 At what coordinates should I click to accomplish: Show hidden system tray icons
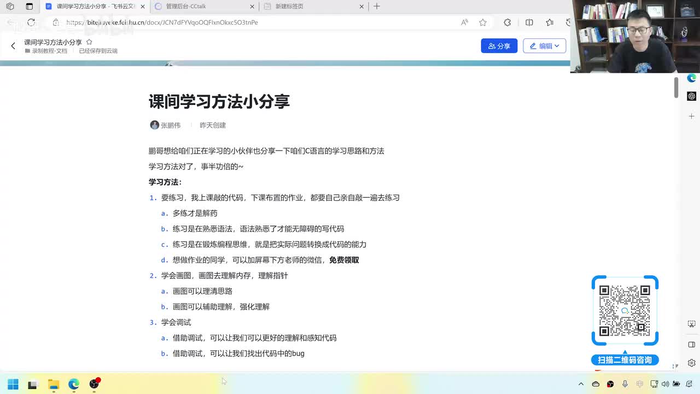click(581, 384)
